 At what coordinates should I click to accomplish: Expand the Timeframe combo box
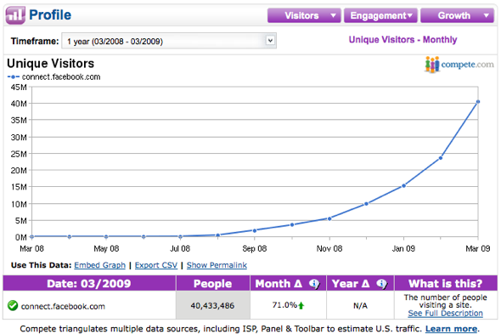pyautogui.click(x=169, y=41)
